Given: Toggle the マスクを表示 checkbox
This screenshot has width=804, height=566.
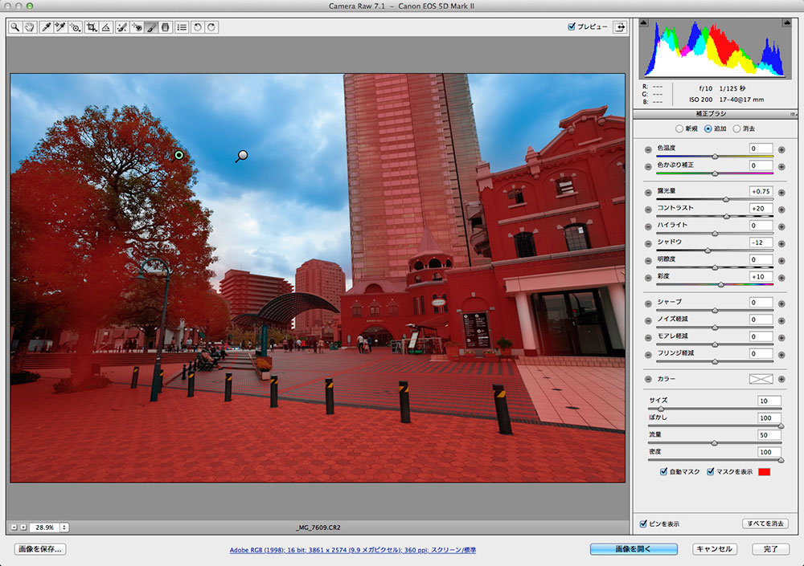Looking at the screenshot, I should click(710, 471).
